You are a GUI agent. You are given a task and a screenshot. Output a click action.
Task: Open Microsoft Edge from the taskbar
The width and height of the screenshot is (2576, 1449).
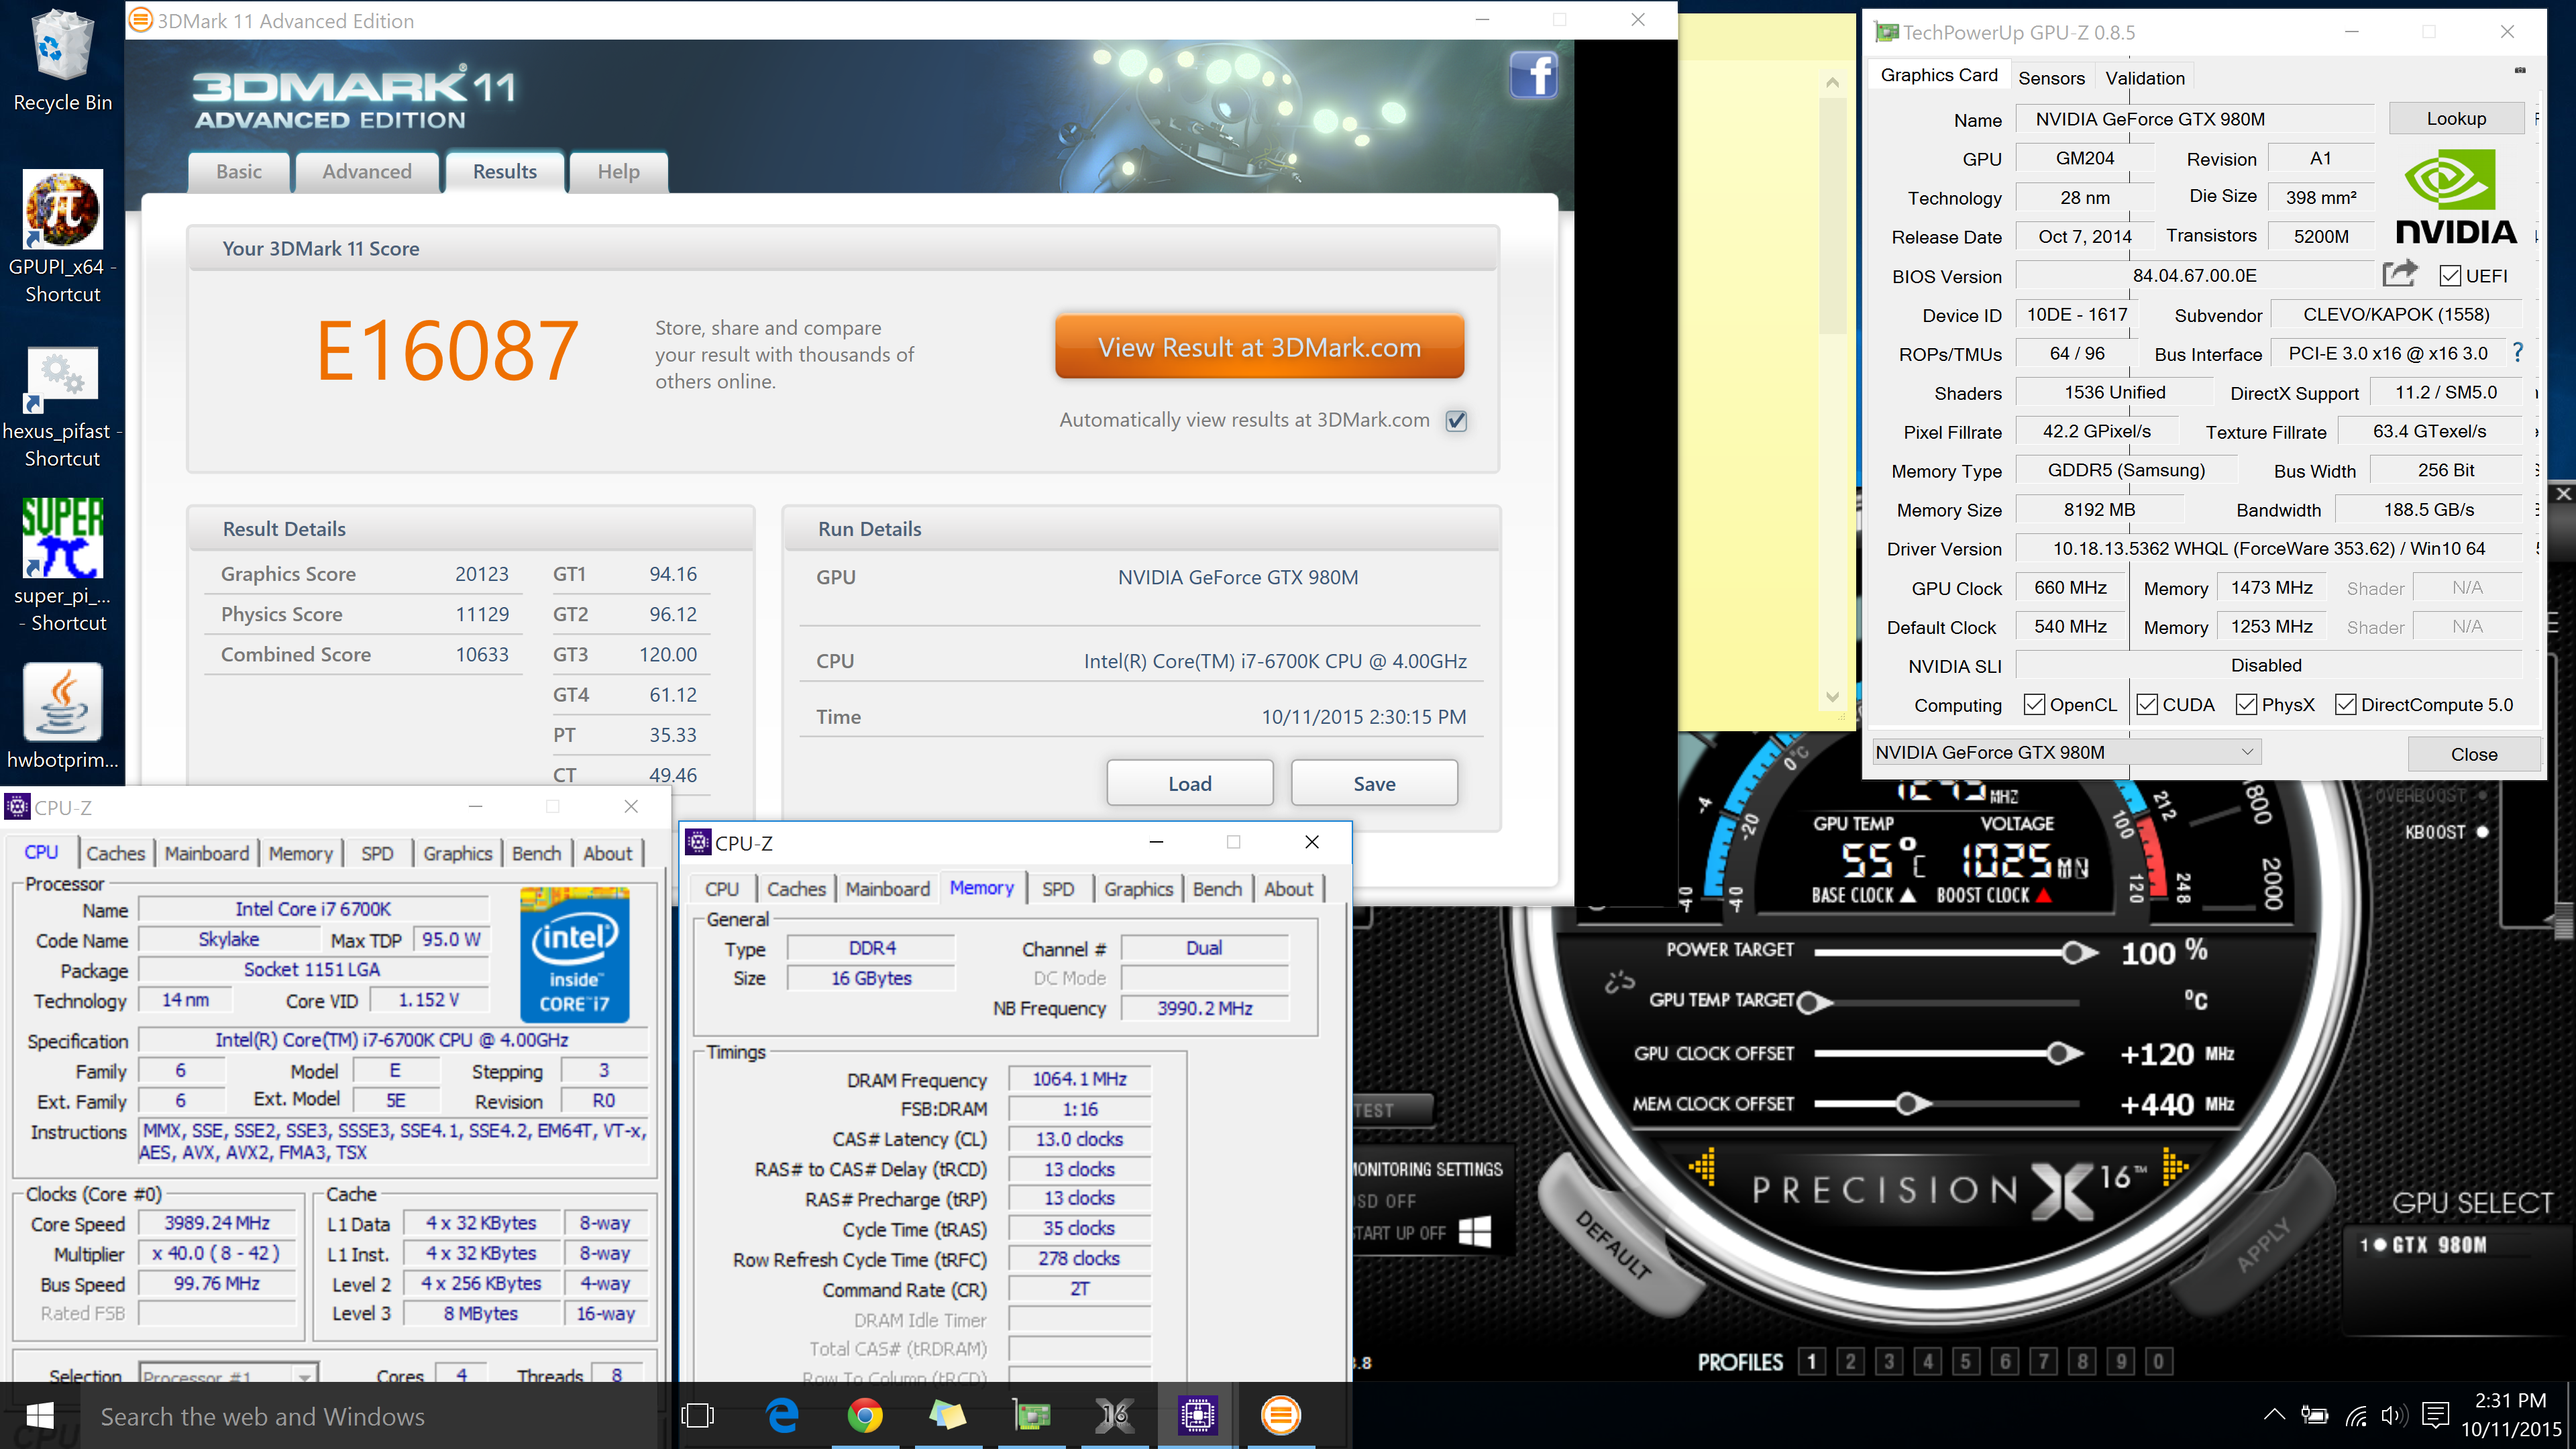coord(782,1416)
